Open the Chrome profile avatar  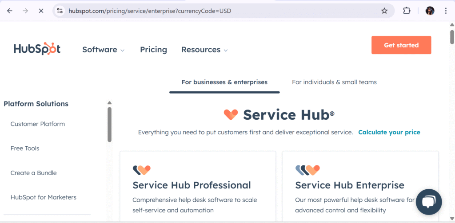(x=430, y=11)
